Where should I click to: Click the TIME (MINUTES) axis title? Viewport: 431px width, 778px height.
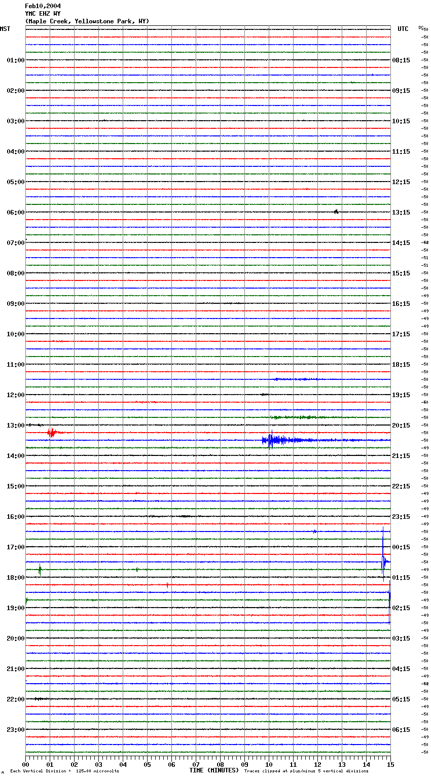coord(214,770)
